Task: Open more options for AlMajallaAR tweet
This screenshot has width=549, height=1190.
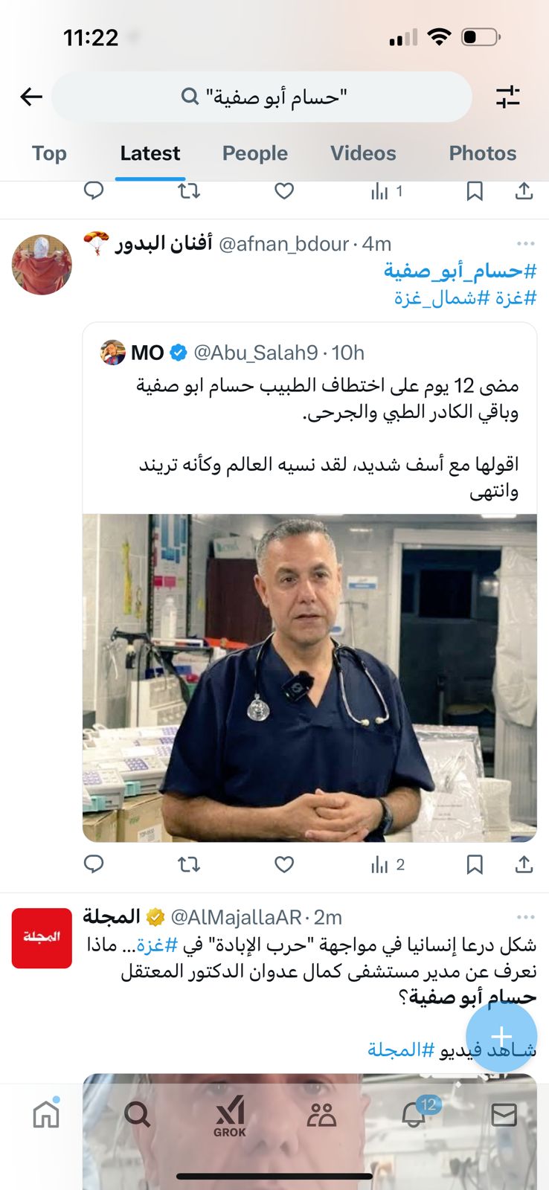Action: pos(525,918)
